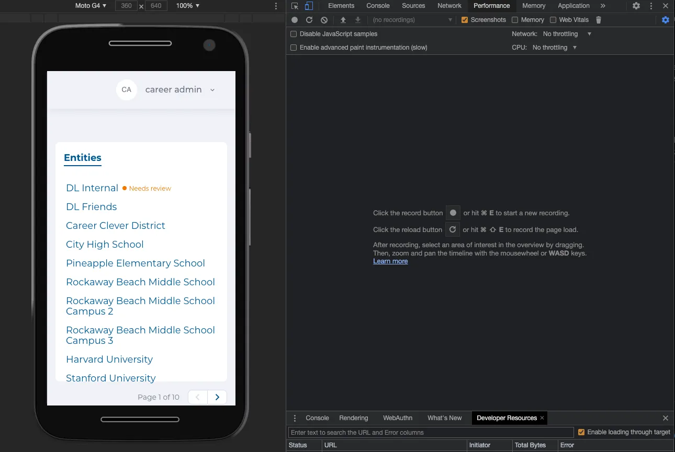675x452 pixels.
Task: Click the clear recordings icon
Action: coord(324,20)
